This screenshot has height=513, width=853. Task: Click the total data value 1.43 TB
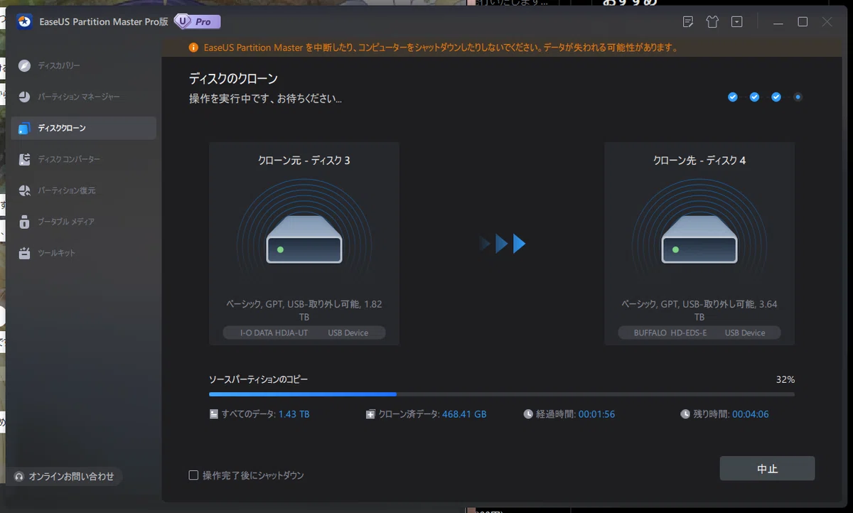tap(294, 414)
